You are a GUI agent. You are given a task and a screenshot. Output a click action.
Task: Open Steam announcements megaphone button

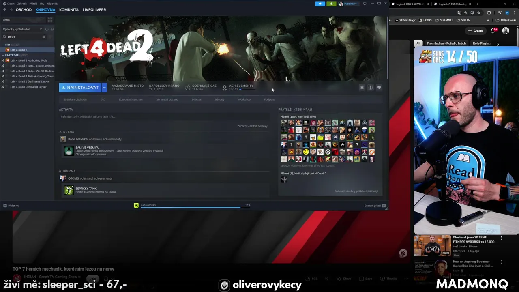(320, 4)
